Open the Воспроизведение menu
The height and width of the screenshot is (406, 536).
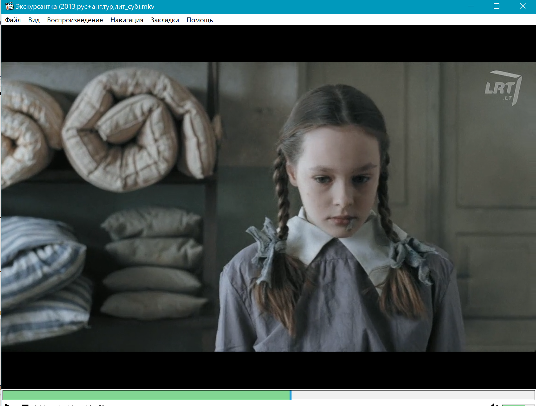(75, 20)
